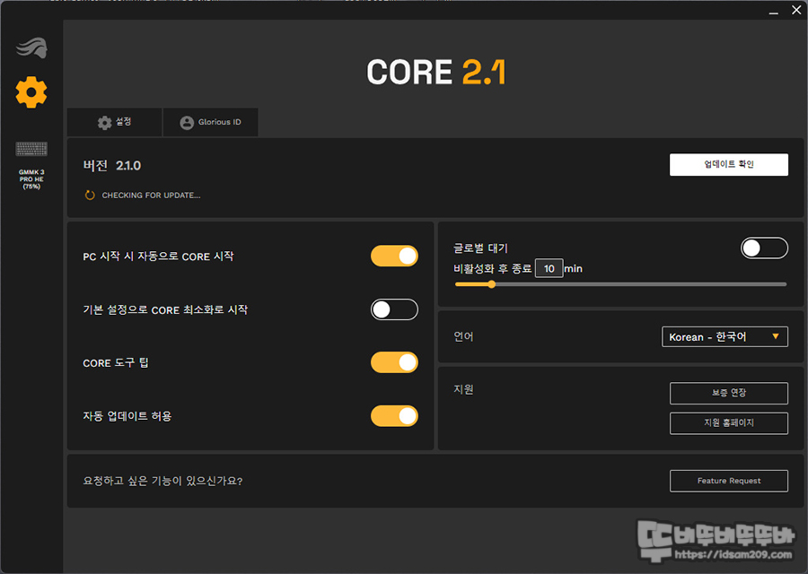Open the Korean - 한국어 language dropdown
Screen dimensions: 808x574
[725, 336]
